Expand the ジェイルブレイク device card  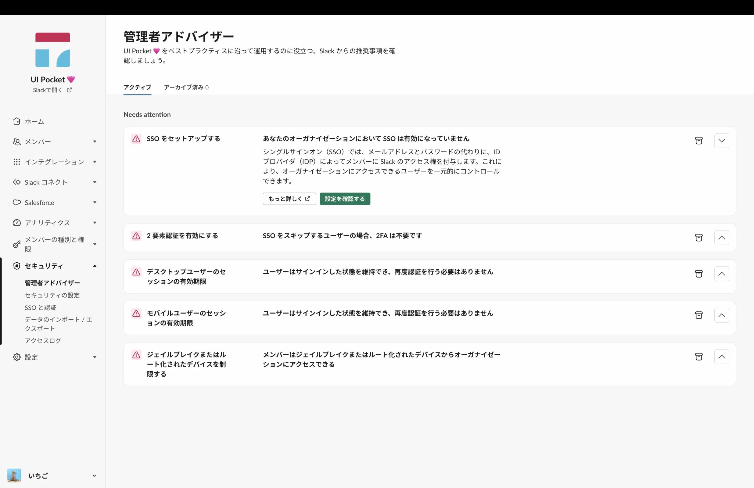point(722,357)
